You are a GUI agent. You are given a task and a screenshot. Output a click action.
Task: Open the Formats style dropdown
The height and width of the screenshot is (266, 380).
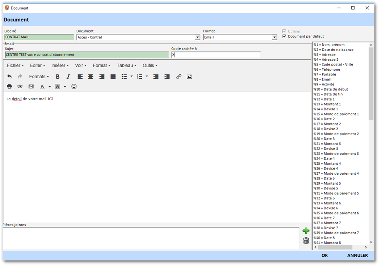pos(39,77)
